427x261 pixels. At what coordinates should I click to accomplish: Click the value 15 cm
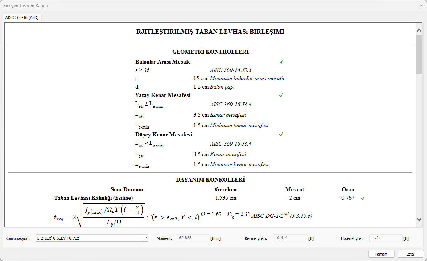200,78
